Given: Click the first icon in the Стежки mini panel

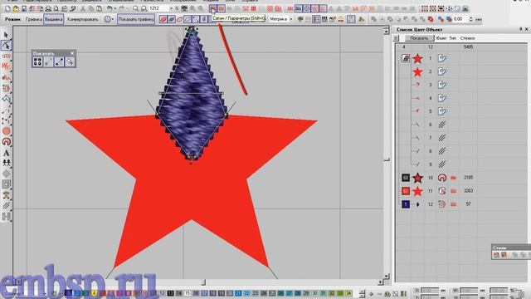Looking at the screenshot, I should (496, 255).
